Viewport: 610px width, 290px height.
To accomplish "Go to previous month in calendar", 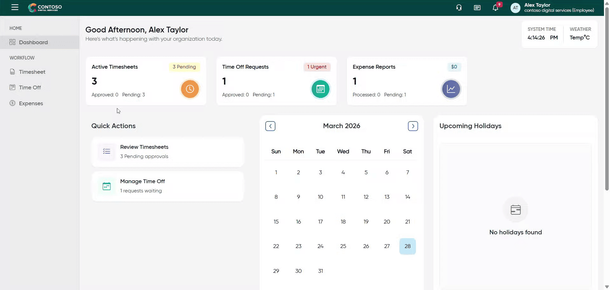I will point(270,126).
